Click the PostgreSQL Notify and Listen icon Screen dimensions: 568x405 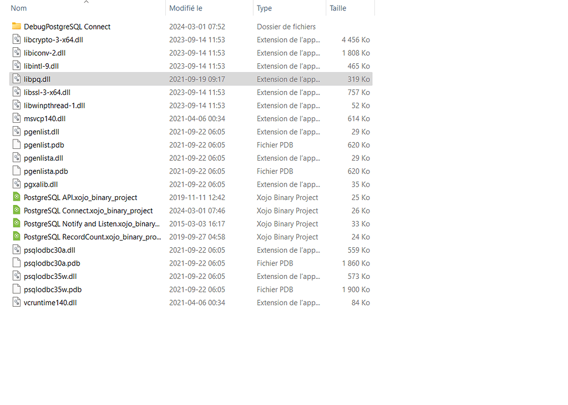(16, 224)
